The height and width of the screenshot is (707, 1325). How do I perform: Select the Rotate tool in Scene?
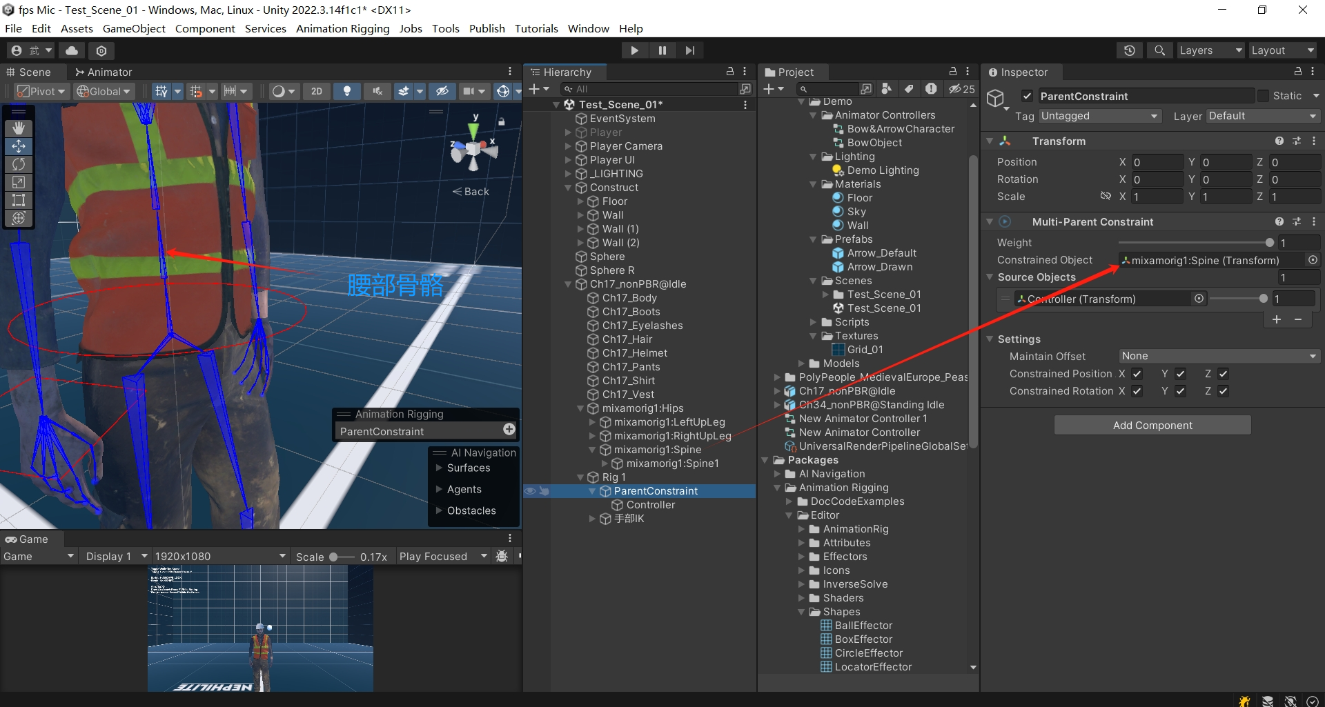pyautogui.click(x=19, y=164)
